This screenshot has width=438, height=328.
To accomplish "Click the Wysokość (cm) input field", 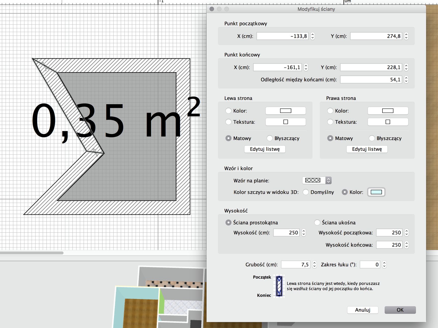I will pyautogui.click(x=286, y=233).
